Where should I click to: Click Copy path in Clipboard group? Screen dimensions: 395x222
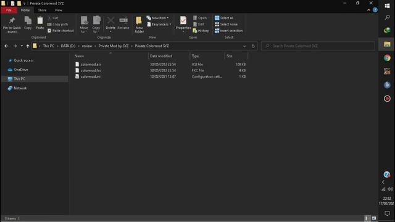point(57,25)
